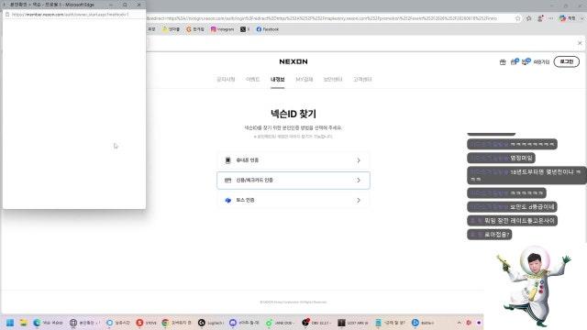Open browser settings ellipsis menu
The image size is (587, 330).
pos(550,18)
